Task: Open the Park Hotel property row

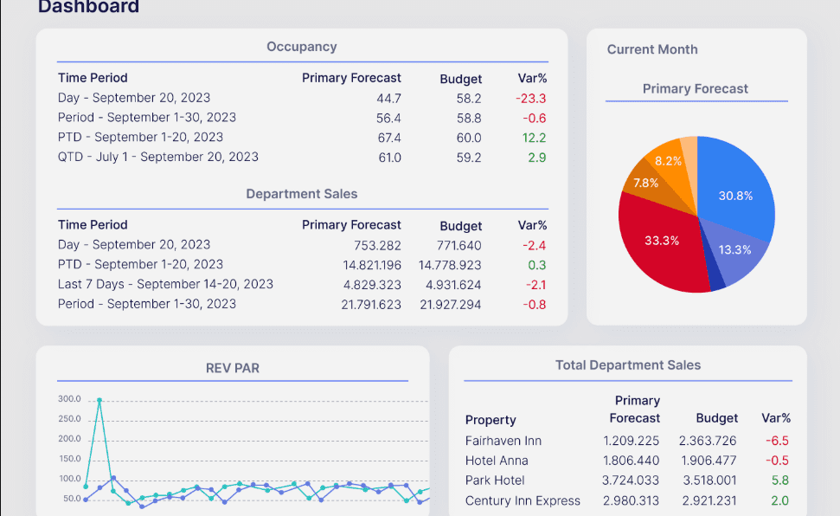Action: tap(495, 481)
